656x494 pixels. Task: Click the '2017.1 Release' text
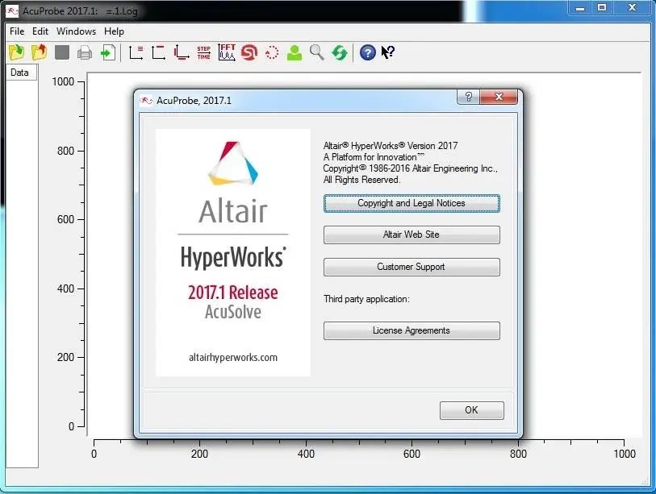click(232, 293)
